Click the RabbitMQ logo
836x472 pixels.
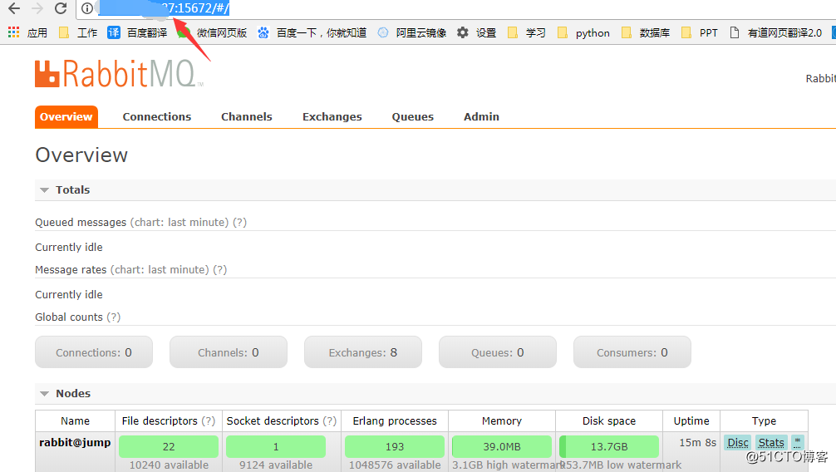[x=119, y=74]
